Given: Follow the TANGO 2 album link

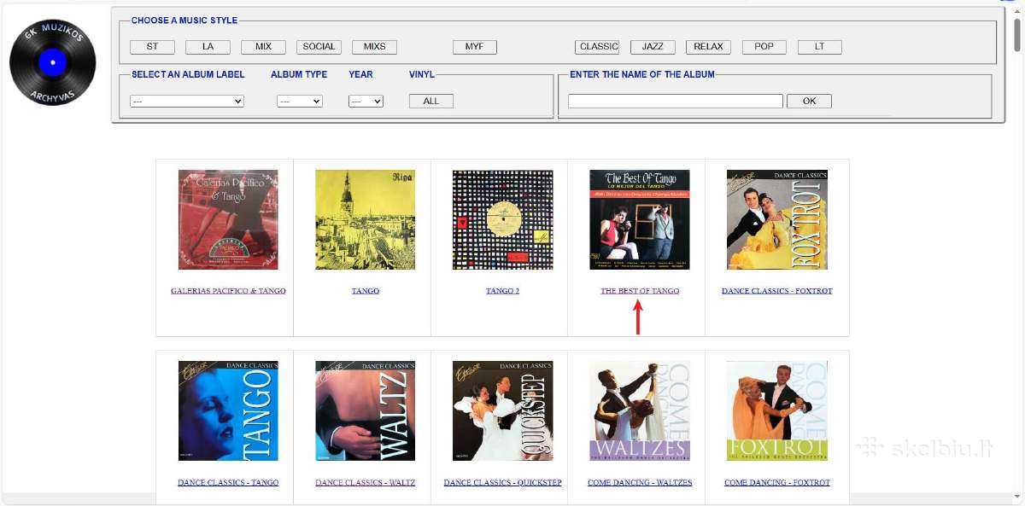Looking at the screenshot, I should (x=503, y=291).
